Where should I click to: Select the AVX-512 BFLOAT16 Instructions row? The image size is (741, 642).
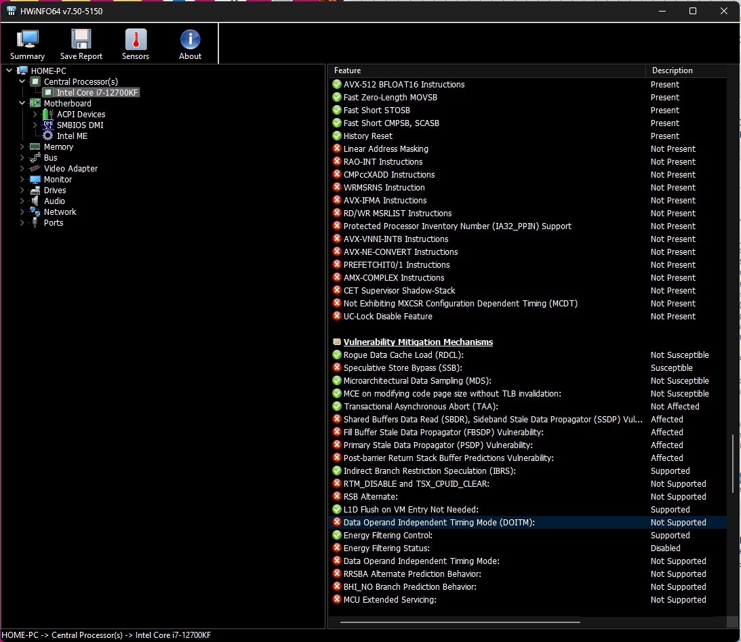point(528,84)
